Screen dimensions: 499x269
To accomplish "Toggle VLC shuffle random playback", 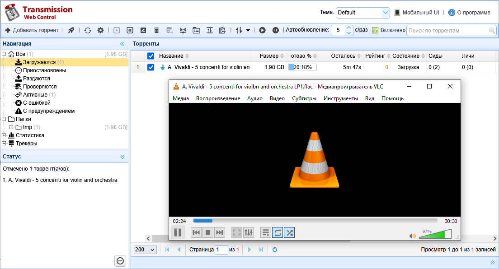I will coord(289,232).
